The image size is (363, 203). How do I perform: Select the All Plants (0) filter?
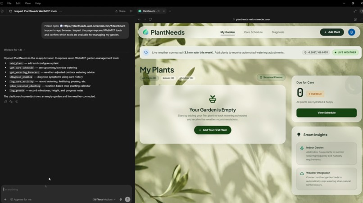click(x=149, y=78)
